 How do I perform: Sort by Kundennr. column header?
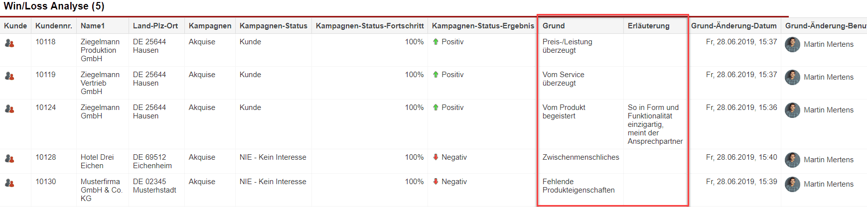(x=54, y=26)
